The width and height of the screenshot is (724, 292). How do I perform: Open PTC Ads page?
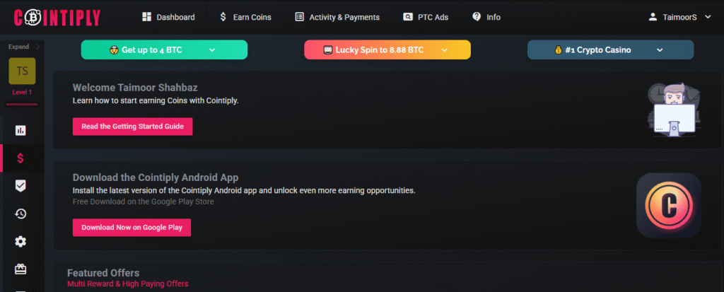point(426,17)
